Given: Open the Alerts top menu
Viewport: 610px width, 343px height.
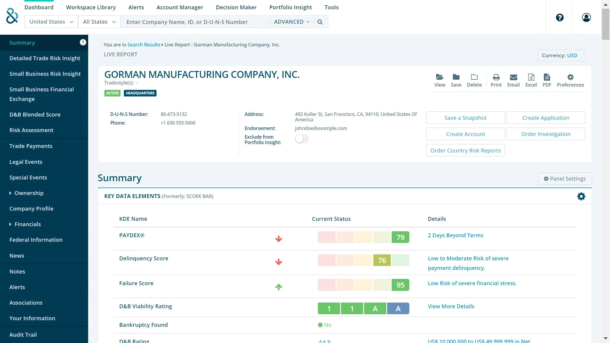Looking at the screenshot, I should pos(136,7).
